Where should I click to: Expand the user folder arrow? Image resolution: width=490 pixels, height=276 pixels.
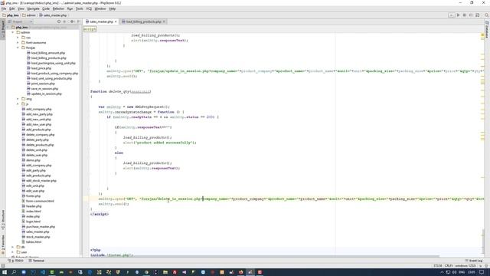point(13,252)
